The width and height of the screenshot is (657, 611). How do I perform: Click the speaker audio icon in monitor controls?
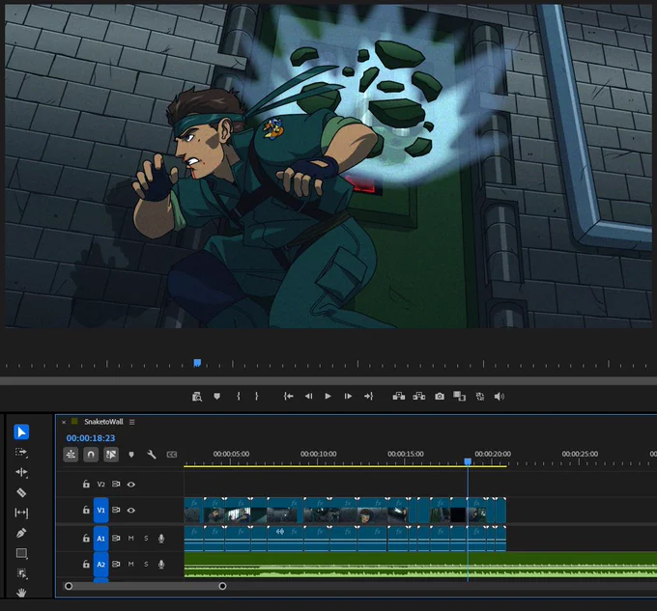click(500, 396)
